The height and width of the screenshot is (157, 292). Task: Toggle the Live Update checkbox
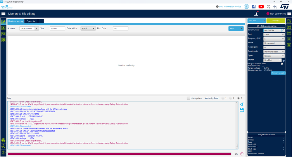click(x=189, y=98)
